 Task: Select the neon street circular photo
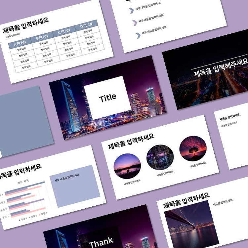coord(160,157)
